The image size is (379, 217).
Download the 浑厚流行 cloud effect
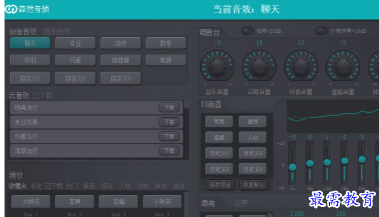[x=169, y=150]
